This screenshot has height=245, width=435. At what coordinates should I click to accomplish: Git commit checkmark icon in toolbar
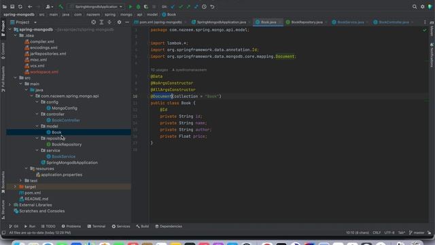[x=181, y=7]
